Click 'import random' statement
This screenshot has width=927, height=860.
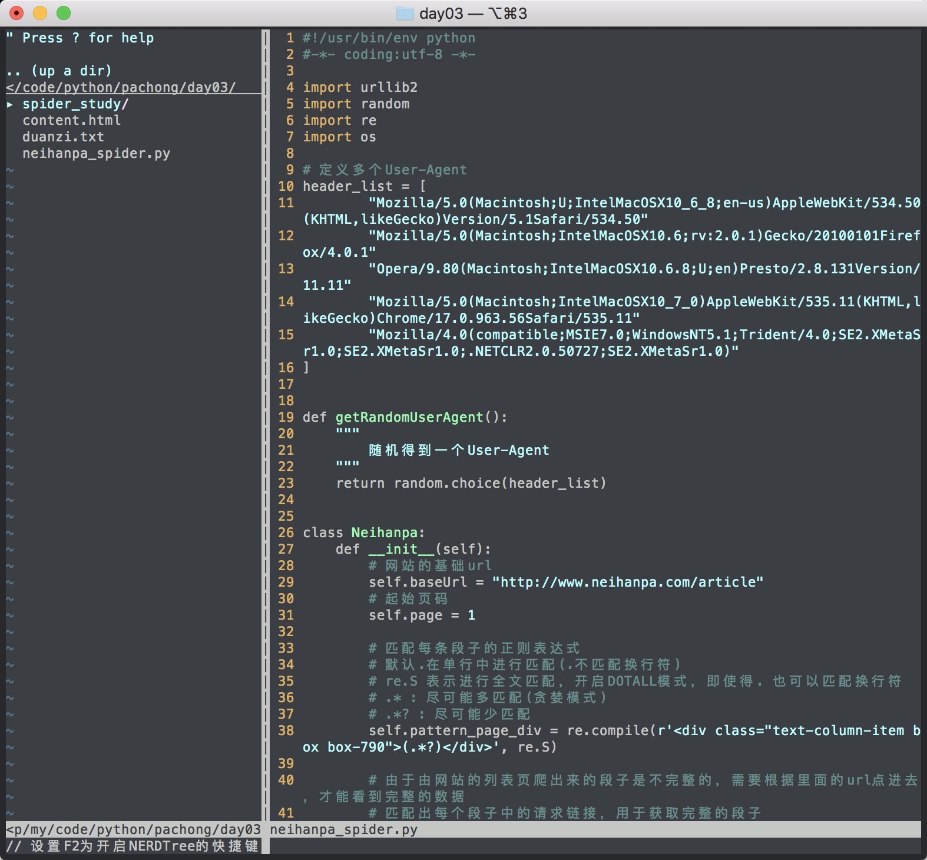tap(356, 104)
